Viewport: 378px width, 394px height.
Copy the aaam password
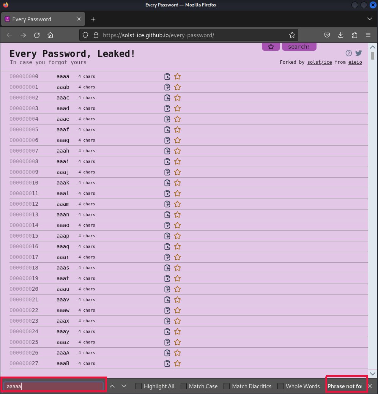coord(167,204)
